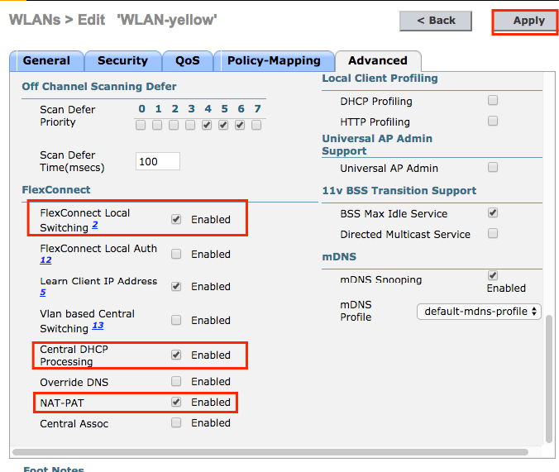Click the Apply button
Viewport: 559px width, 472px height.
pyautogui.click(x=525, y=21)
